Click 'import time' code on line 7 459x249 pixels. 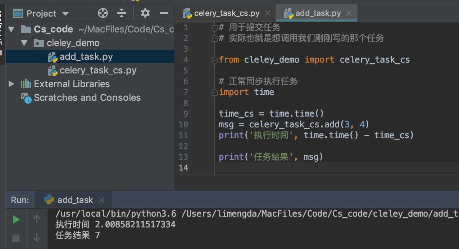click(x=246, y=92)
